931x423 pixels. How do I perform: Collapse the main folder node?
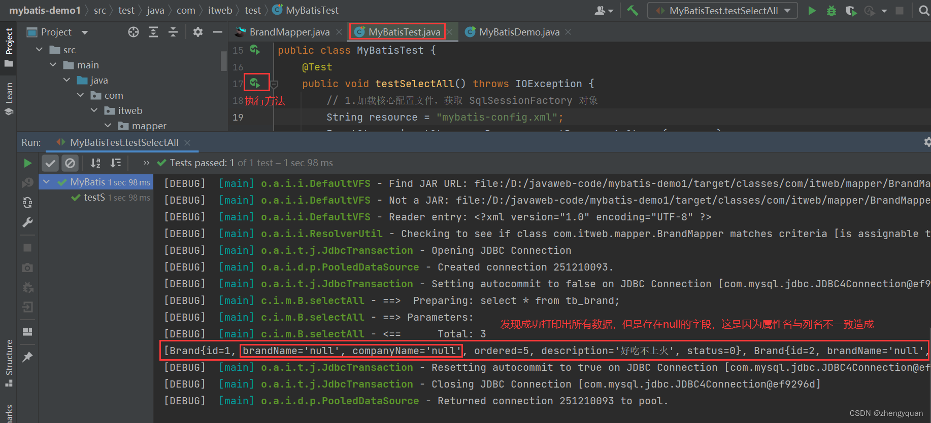tap(53, 65)
